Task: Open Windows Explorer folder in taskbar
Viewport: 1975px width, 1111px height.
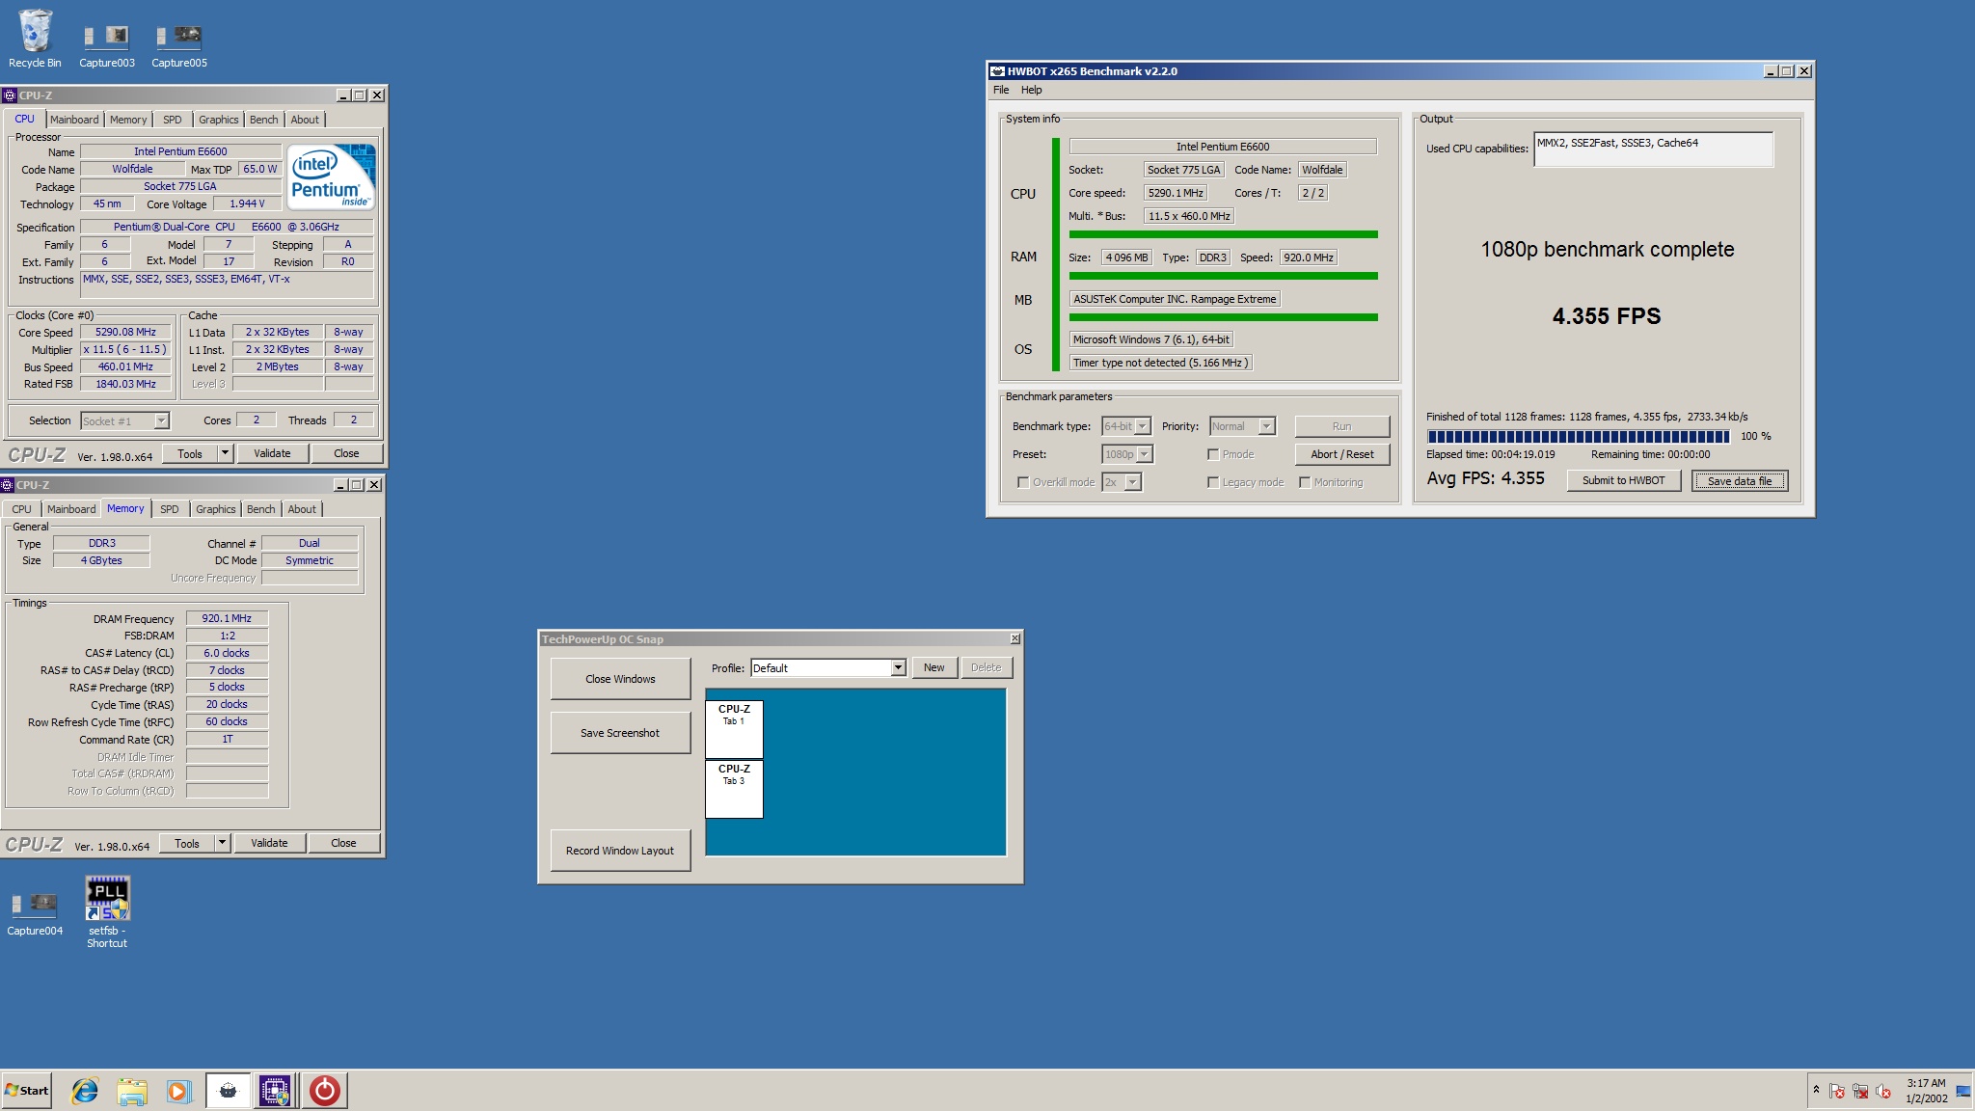Action: (132, 1091)
